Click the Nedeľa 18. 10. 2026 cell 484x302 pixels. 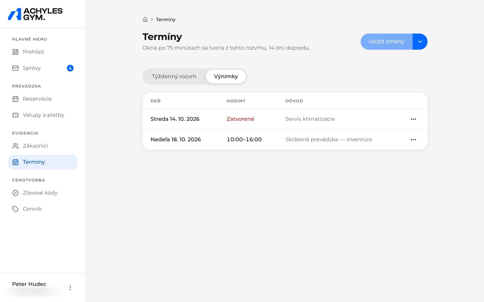click(x=176, y=140)
